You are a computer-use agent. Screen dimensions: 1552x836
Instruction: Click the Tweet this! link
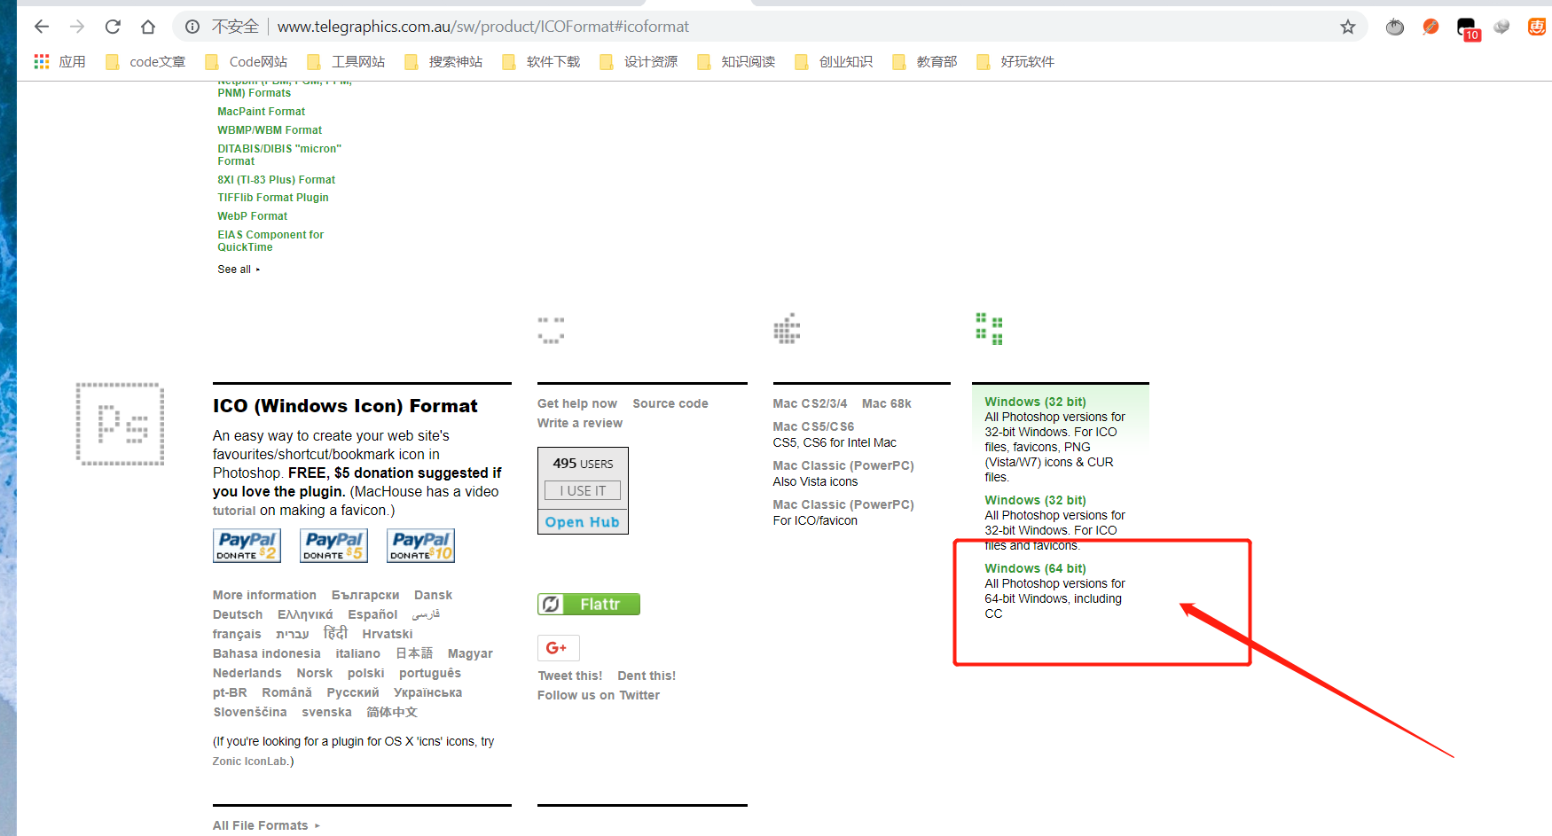pos(569,676)
